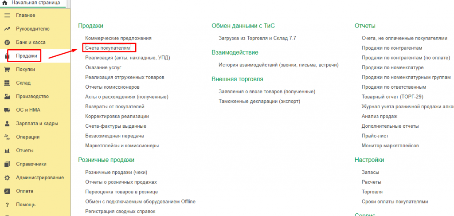Open История взаимодействий link
The height and width of the screenshot is (216, 454).
point(279,65)
